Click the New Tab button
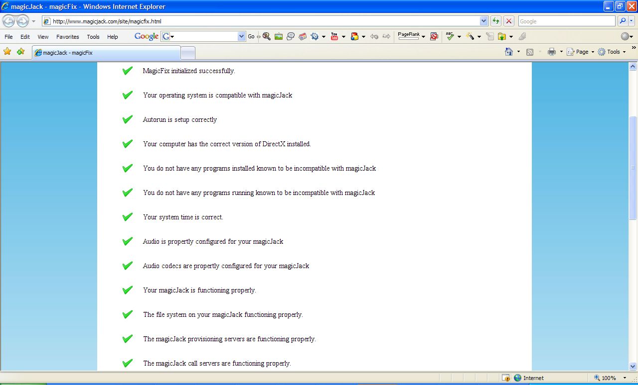The width and height of the screenshot is (638, 385). [188, 53]
